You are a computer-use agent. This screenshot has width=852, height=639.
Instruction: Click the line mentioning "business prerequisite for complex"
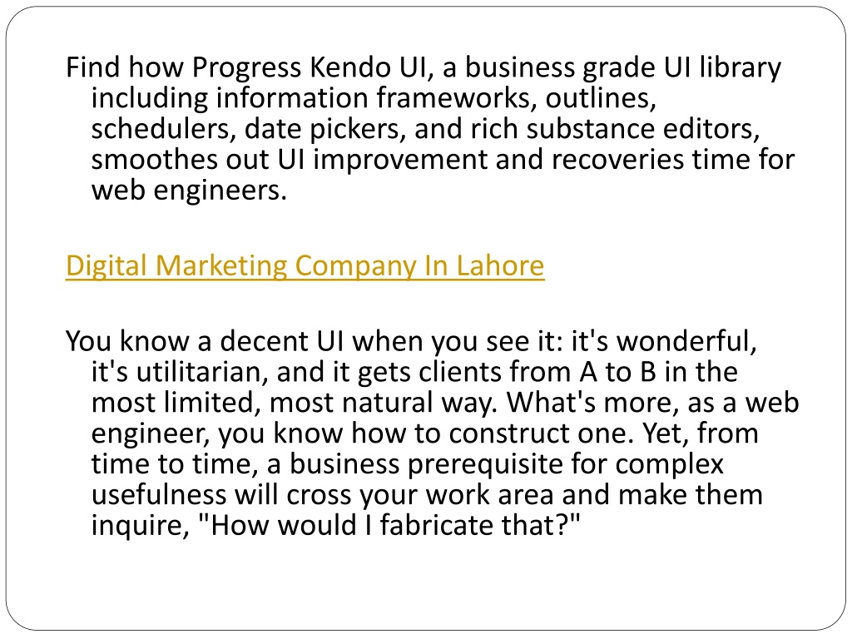[407, 464]
